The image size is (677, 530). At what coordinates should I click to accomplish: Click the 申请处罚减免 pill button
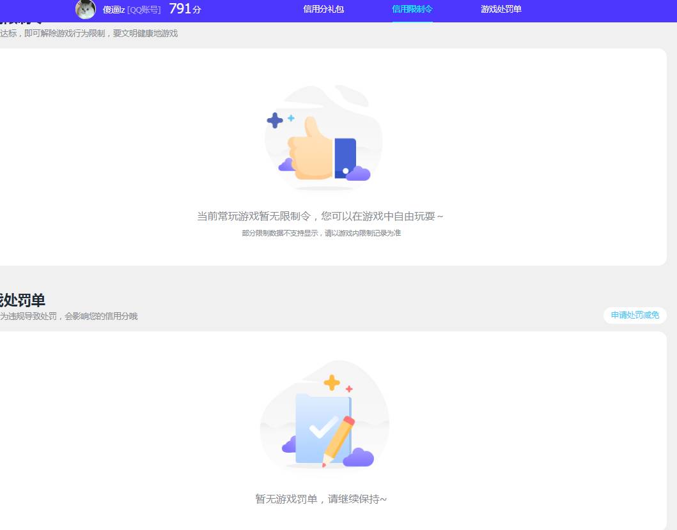634,315
